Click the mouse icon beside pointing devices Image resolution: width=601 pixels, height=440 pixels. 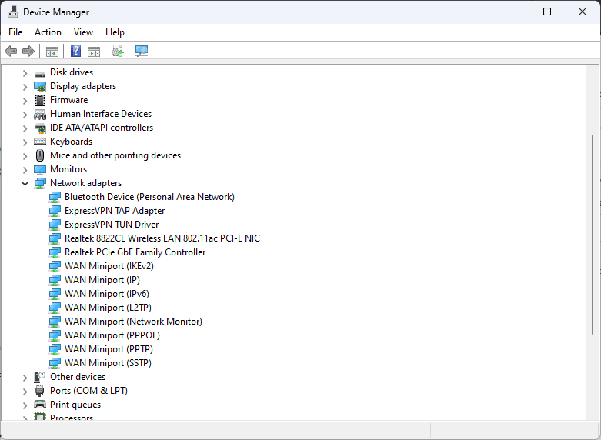click(x=40, y=155)
